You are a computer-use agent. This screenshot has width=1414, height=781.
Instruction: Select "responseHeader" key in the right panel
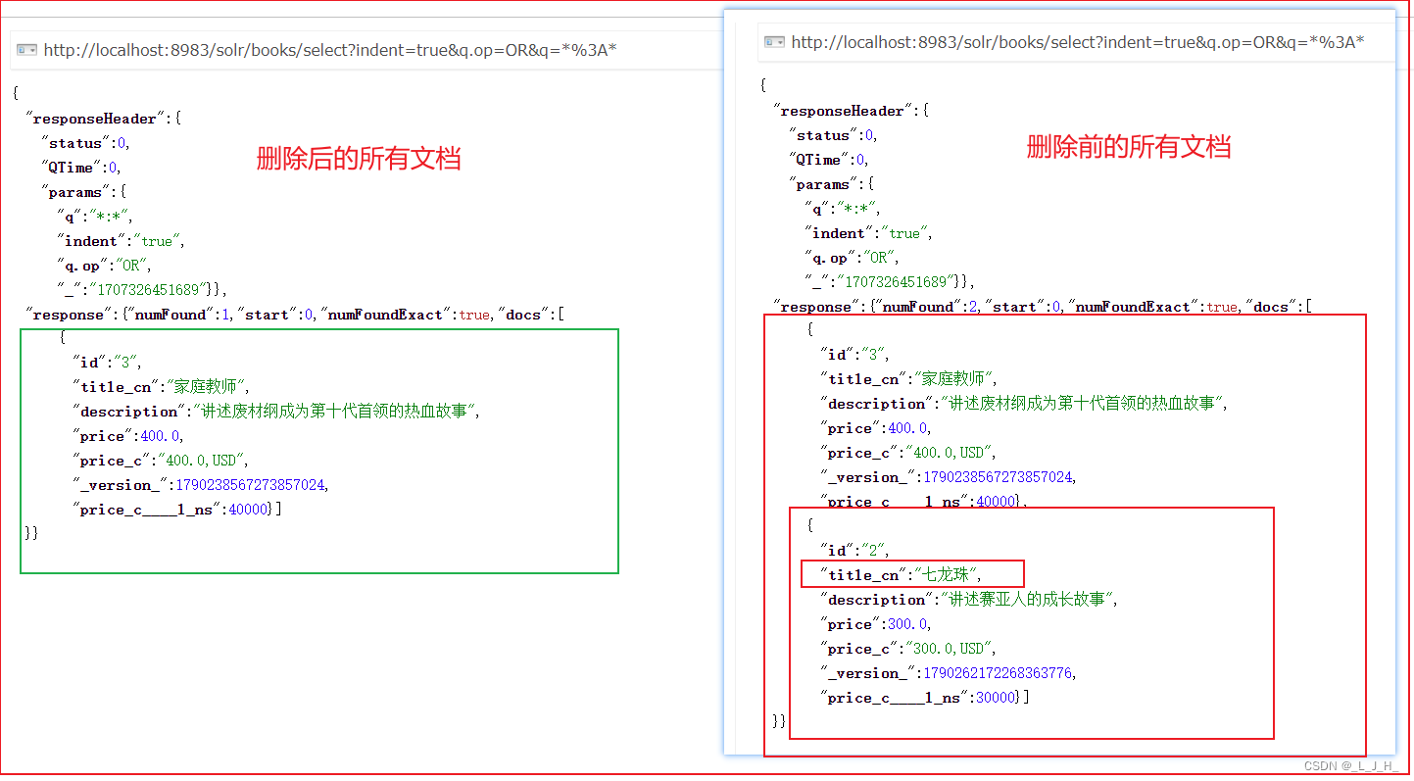[843, 111]
